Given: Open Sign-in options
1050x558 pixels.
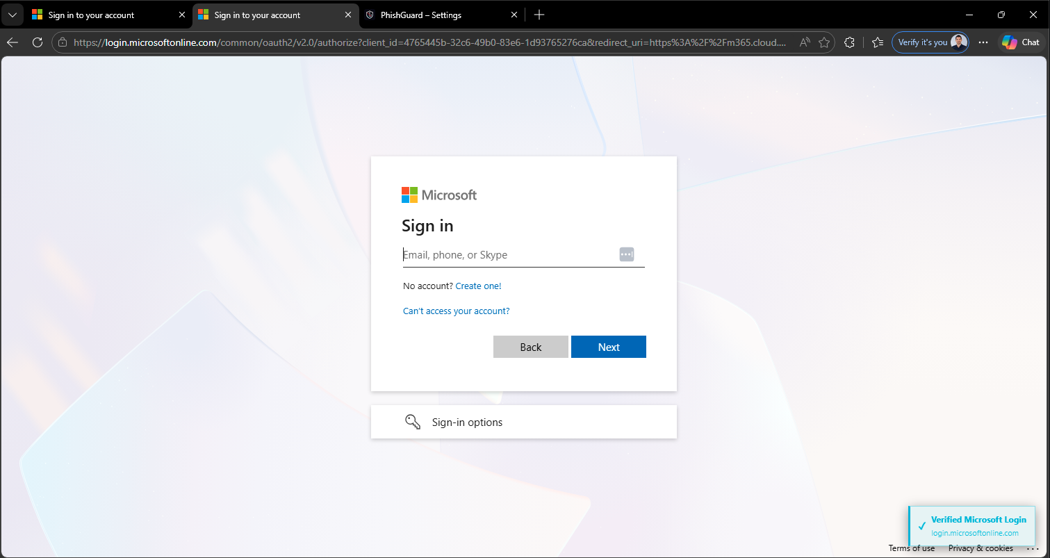Looking at the screenshot, I should click(524, 422).
